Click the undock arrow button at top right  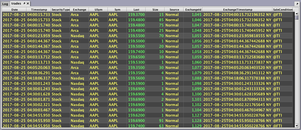(297, 4)
